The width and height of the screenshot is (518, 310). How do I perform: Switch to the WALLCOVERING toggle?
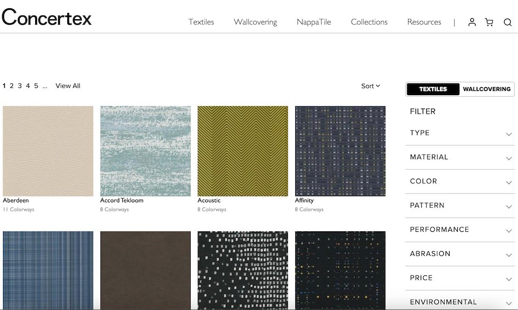tap(486, 89)
